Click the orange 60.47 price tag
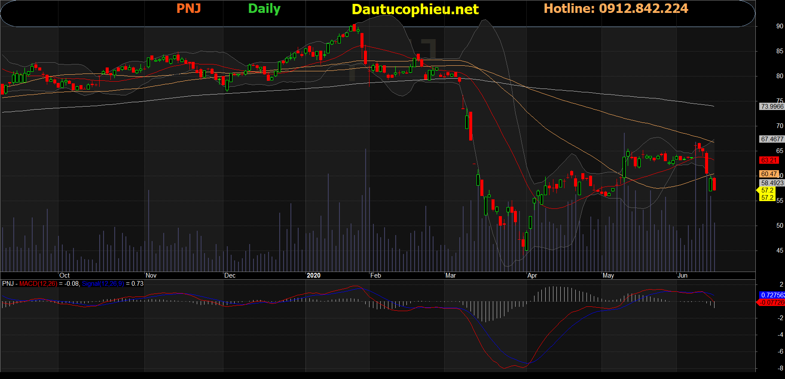The height and width of the screenshot is (379, 785). click(x=769, y=174)
